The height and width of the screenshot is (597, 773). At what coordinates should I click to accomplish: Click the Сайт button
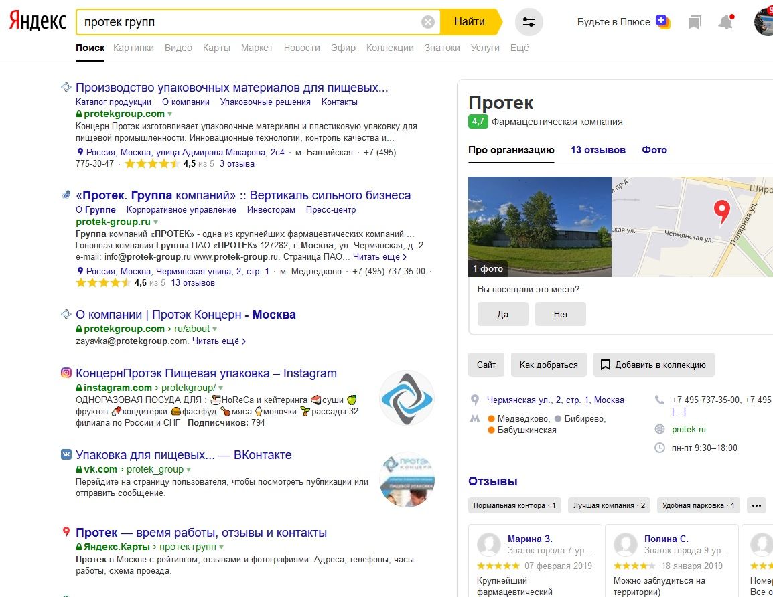pos(486,365)
